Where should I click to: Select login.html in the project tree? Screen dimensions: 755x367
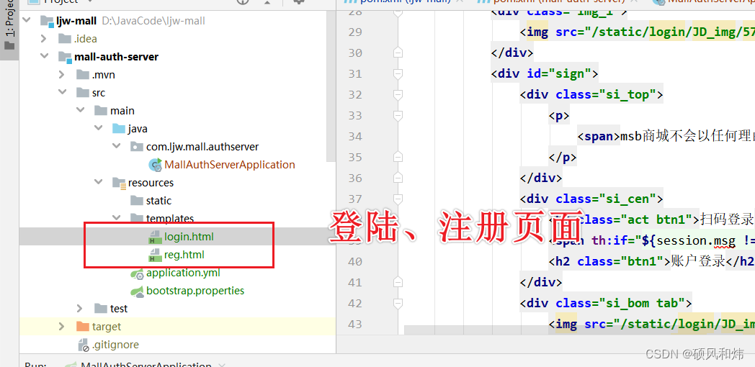pos(189,237)
